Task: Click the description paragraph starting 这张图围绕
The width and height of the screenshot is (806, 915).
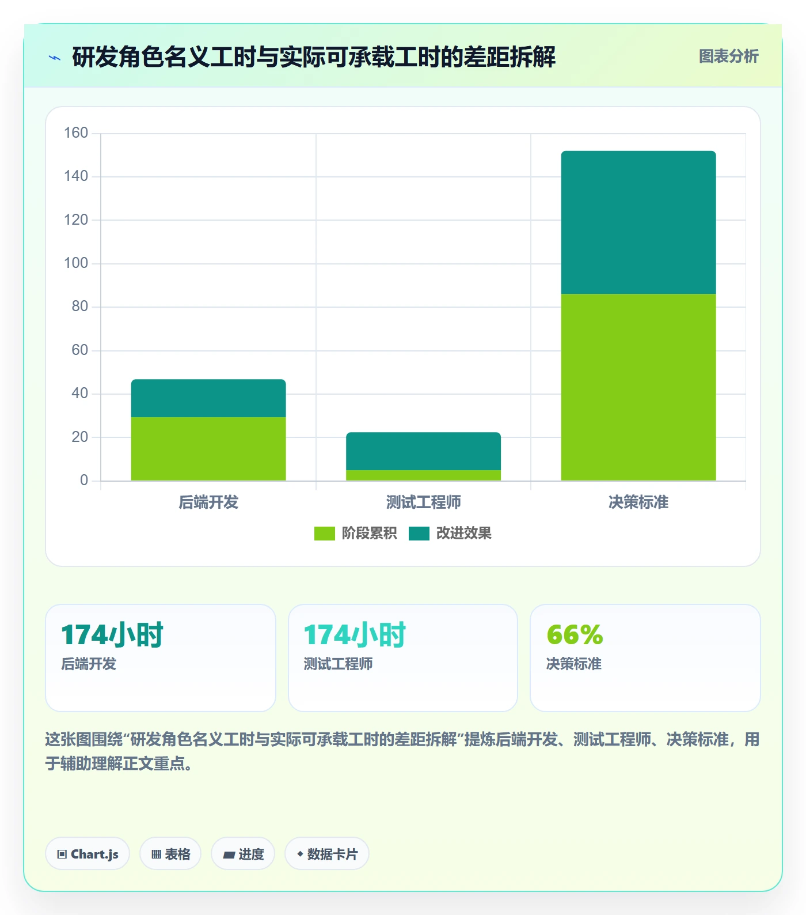Action: point(402,751)
